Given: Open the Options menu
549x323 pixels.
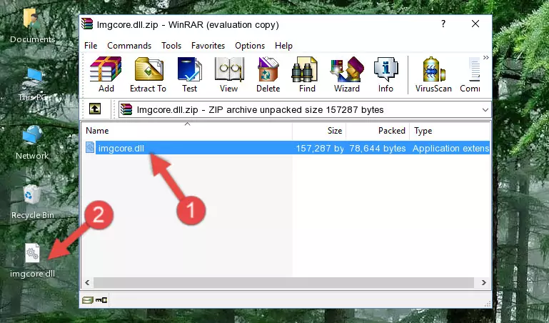Looking at the screenshot, I should tap(250, 46).
